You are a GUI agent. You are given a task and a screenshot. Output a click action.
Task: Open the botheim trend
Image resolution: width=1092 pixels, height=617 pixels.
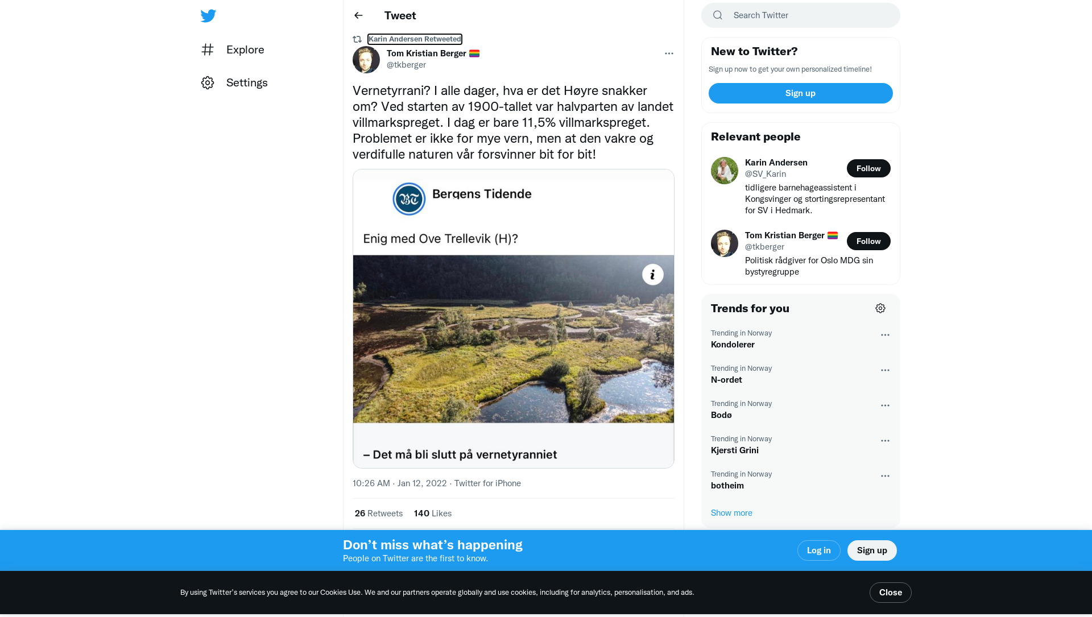[801, 480]
